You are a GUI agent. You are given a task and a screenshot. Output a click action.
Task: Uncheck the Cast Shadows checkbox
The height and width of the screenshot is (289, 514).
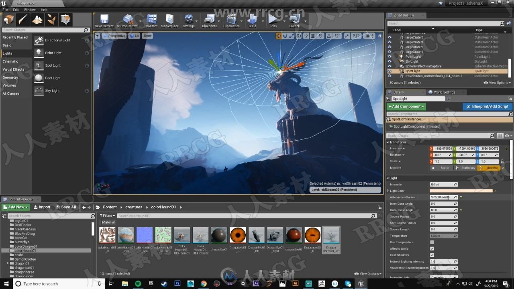432,255
